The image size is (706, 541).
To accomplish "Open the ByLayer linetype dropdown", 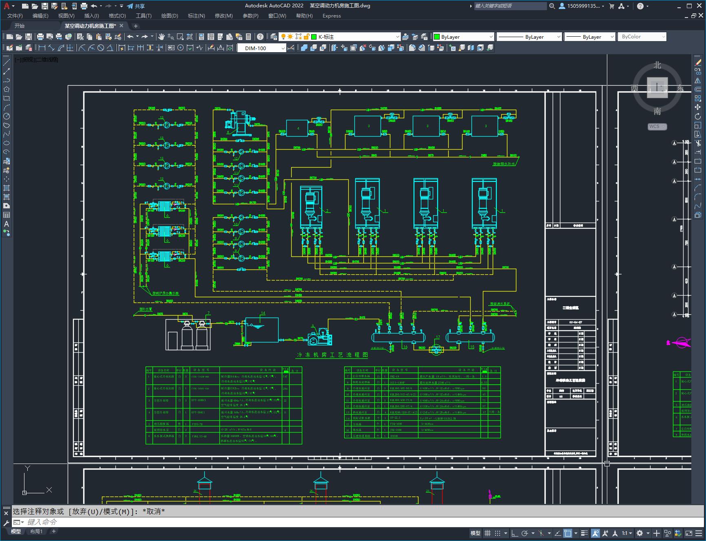I will click(x=529, y=37).
